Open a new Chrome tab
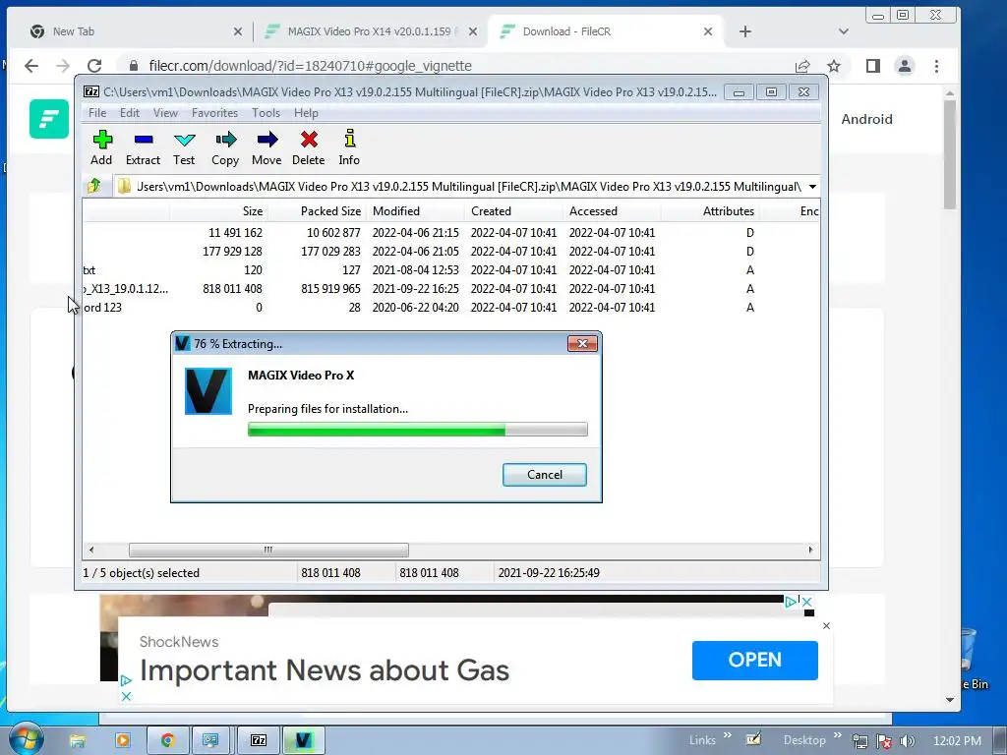The image size is (1007, 755). point(745,31)
